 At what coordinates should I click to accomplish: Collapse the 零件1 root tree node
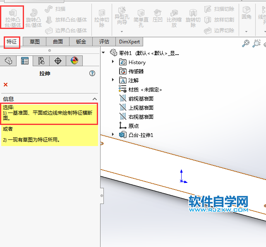[103, 53]
